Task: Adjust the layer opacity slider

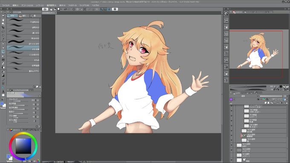Action: (x=271, y=96)
